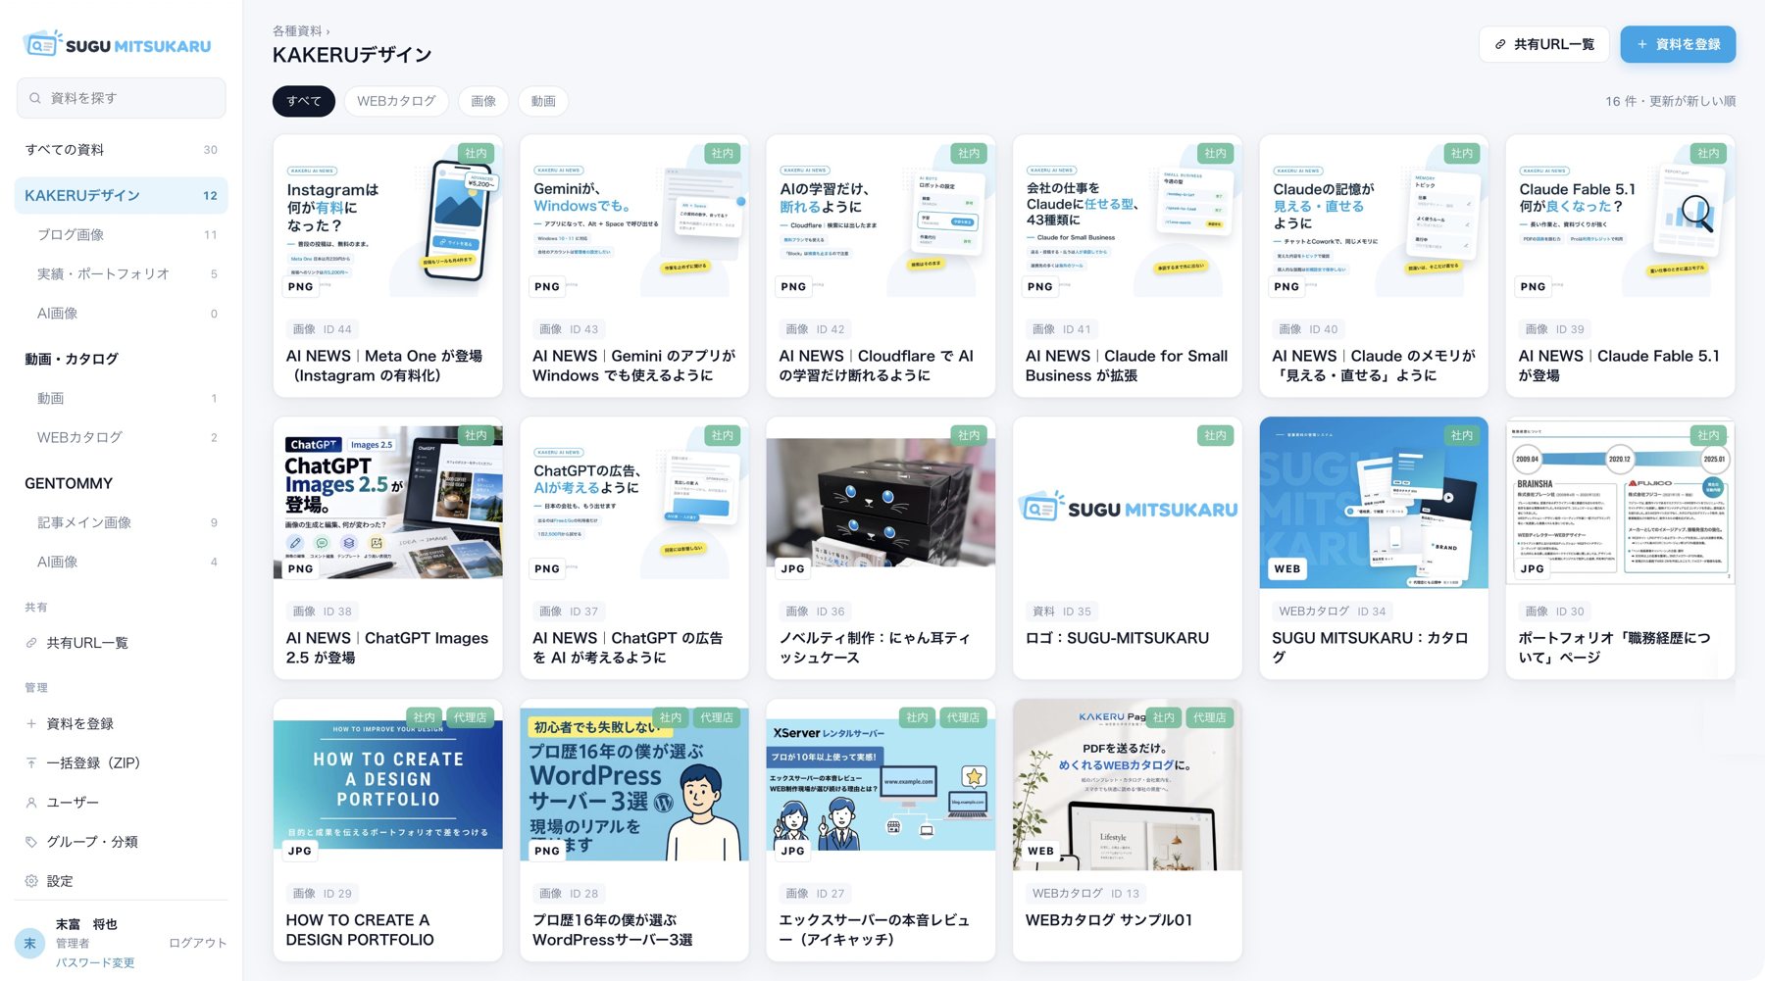The image size is (1765, 981).
Task: Open WEBカタログ subcategory in sidebar
Action: pos(122,437)
